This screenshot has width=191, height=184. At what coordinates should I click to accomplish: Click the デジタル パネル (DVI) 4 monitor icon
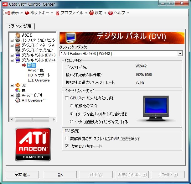18,60
